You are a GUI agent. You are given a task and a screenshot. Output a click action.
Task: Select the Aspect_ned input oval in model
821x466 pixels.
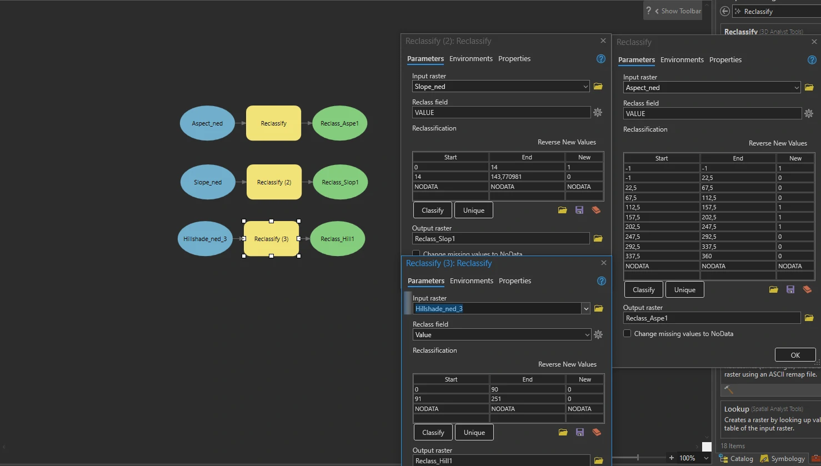[x=207, y=123]
